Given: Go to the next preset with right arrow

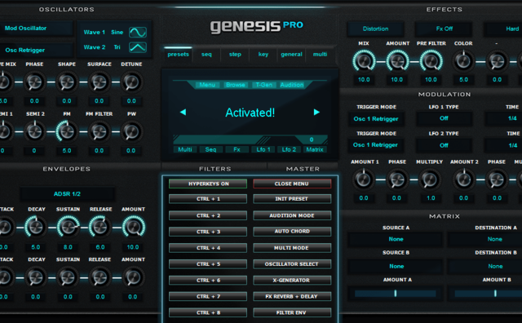Looking at the screenshot, I should [316, 113].
